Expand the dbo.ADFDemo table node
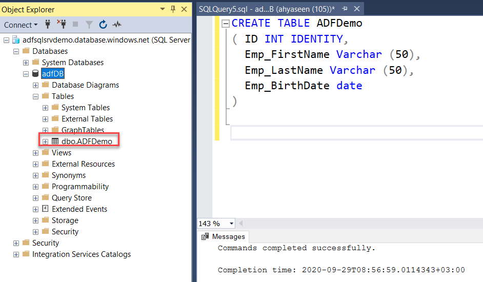The image size is (483, 282). click(45, 142)
